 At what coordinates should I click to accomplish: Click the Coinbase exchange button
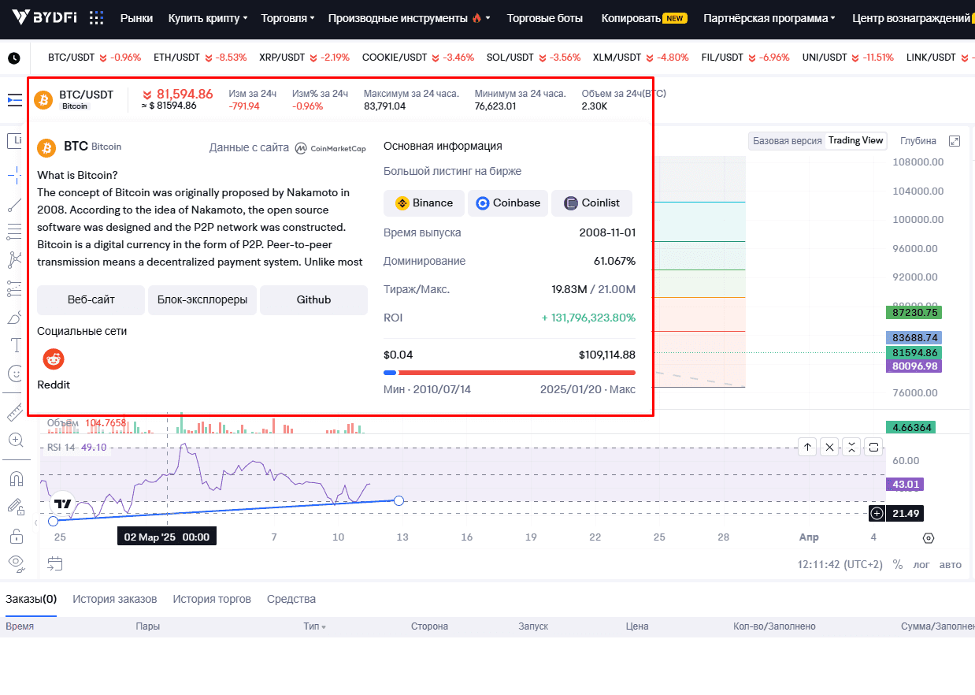[x=508, y=203]
